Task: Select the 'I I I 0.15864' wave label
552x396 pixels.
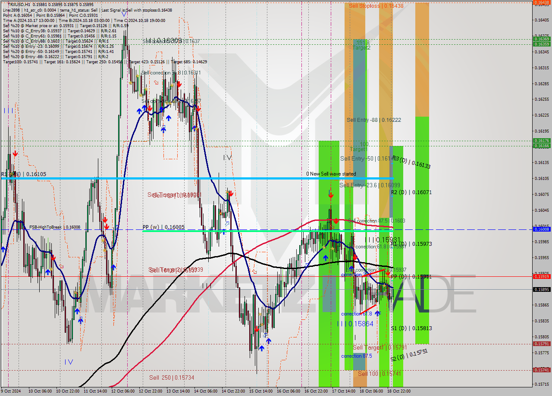Action: pos(355,324)
